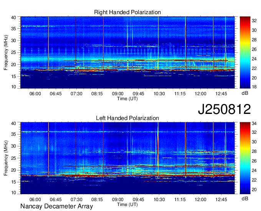Image resolution: width=261 pixels, height=211 pixels.
Task: Click the Right Handed Polarization title
Action: [127, 12]
